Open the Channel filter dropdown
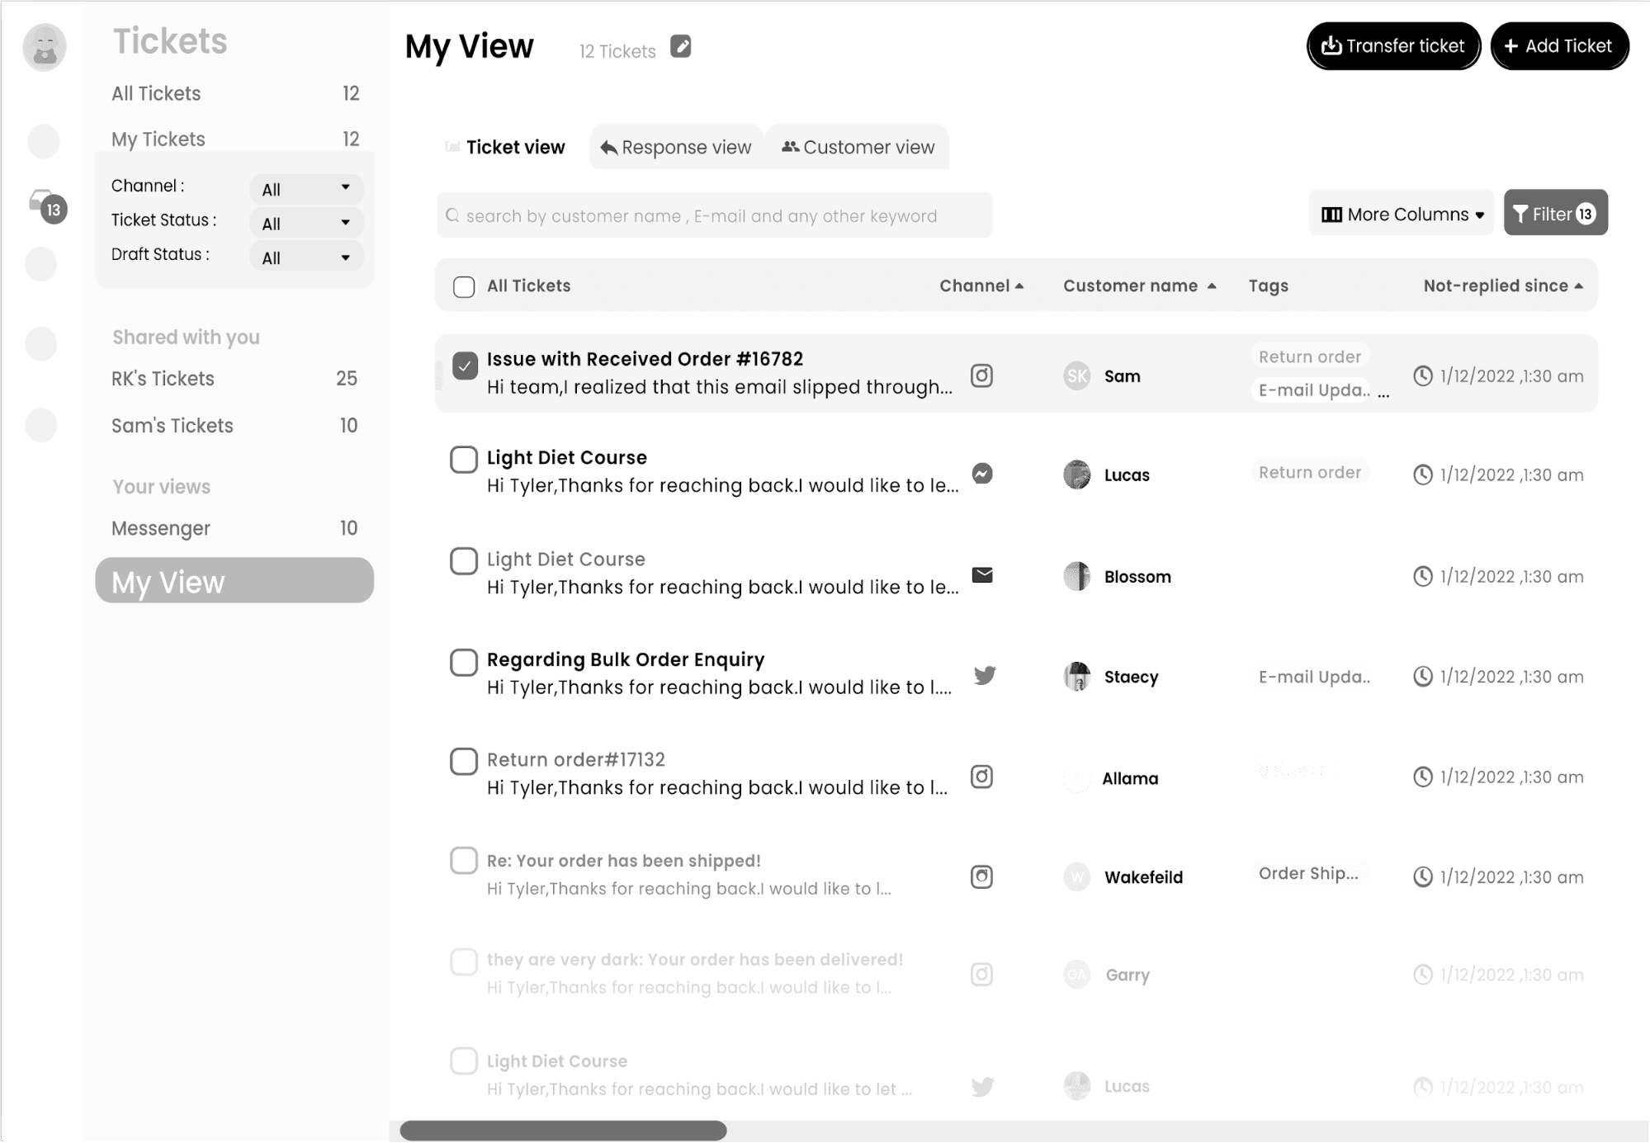The image size is (1650, 1143). (x=306, y=189)
